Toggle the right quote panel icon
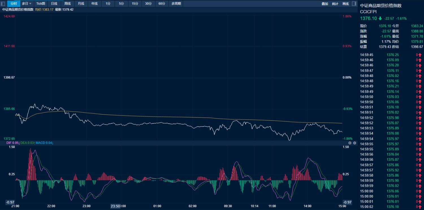This screenshot has height=210, width=424. 354,4
